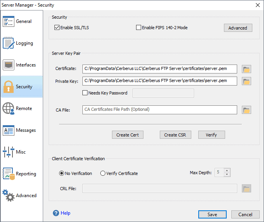This screenshot has width=264, height=222.
Task: Select the Verify Certificate radio button
Action: [103, 173]
